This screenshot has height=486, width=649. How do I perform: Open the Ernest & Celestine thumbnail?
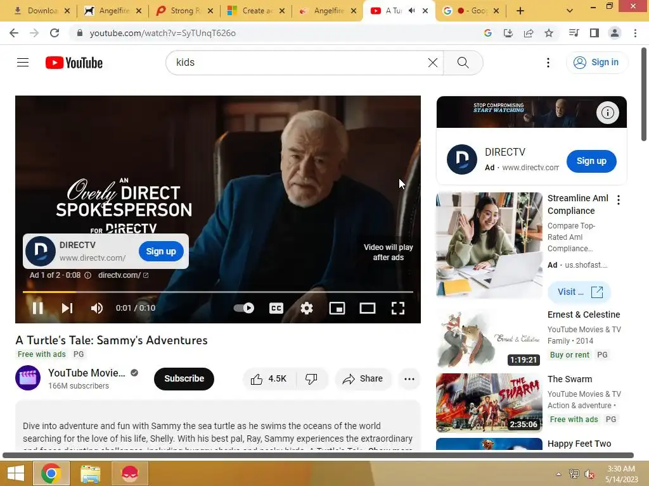pos(489,339)
